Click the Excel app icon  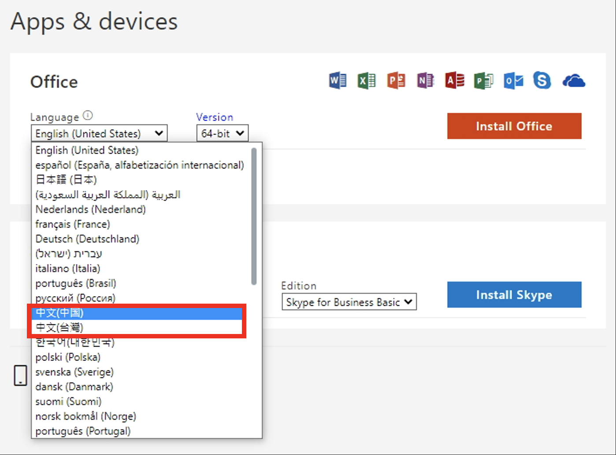tap(367, 81)
